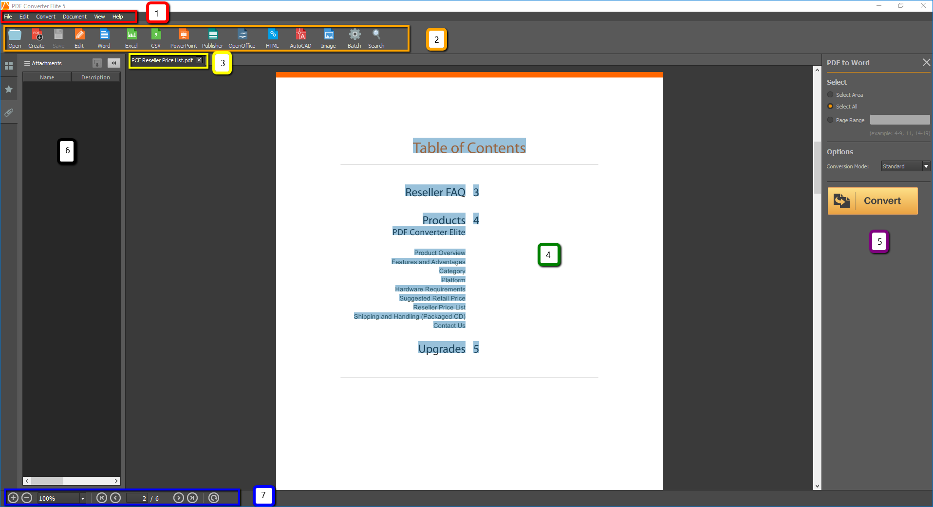This screenshot has height=507, width=933.
Task: Rotate the page view with the rotate icon
Action: (214, 498)
